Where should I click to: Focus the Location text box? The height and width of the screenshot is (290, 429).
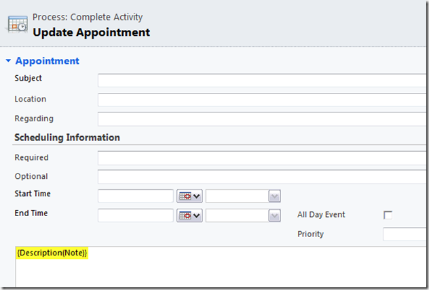262,100
